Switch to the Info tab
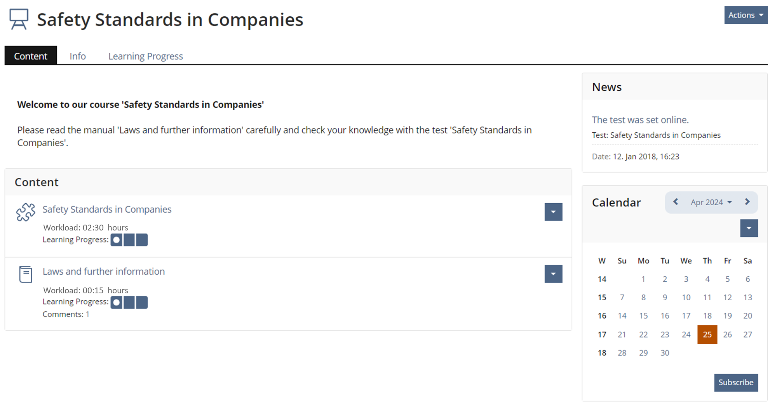 78,56
